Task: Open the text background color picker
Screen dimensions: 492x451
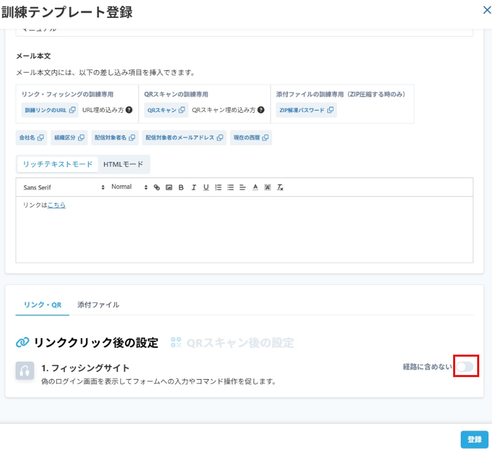Action: (267, 187)
